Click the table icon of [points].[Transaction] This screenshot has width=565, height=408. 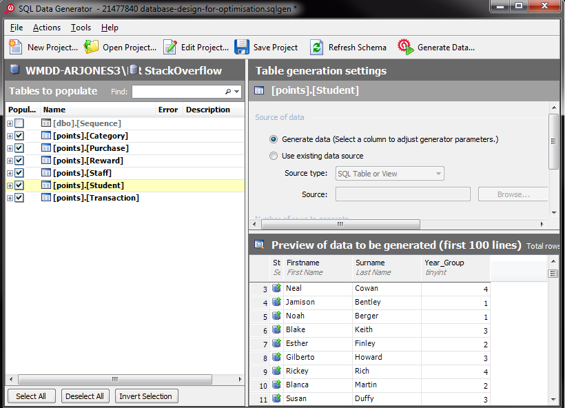[46, 198]
